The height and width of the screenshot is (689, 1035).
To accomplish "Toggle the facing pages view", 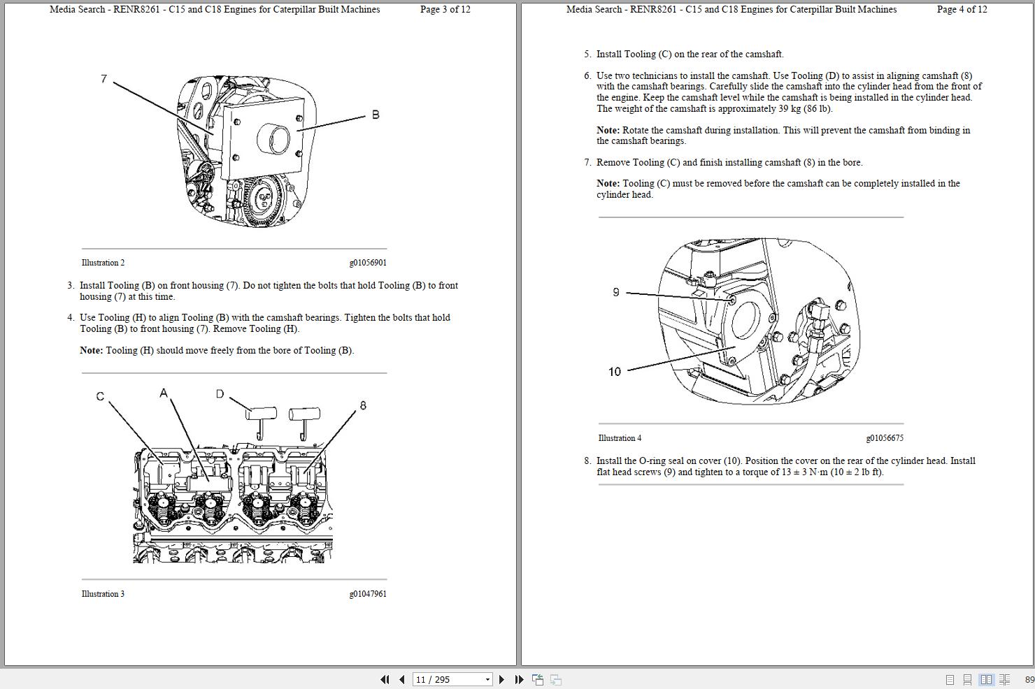I will 987,679.
